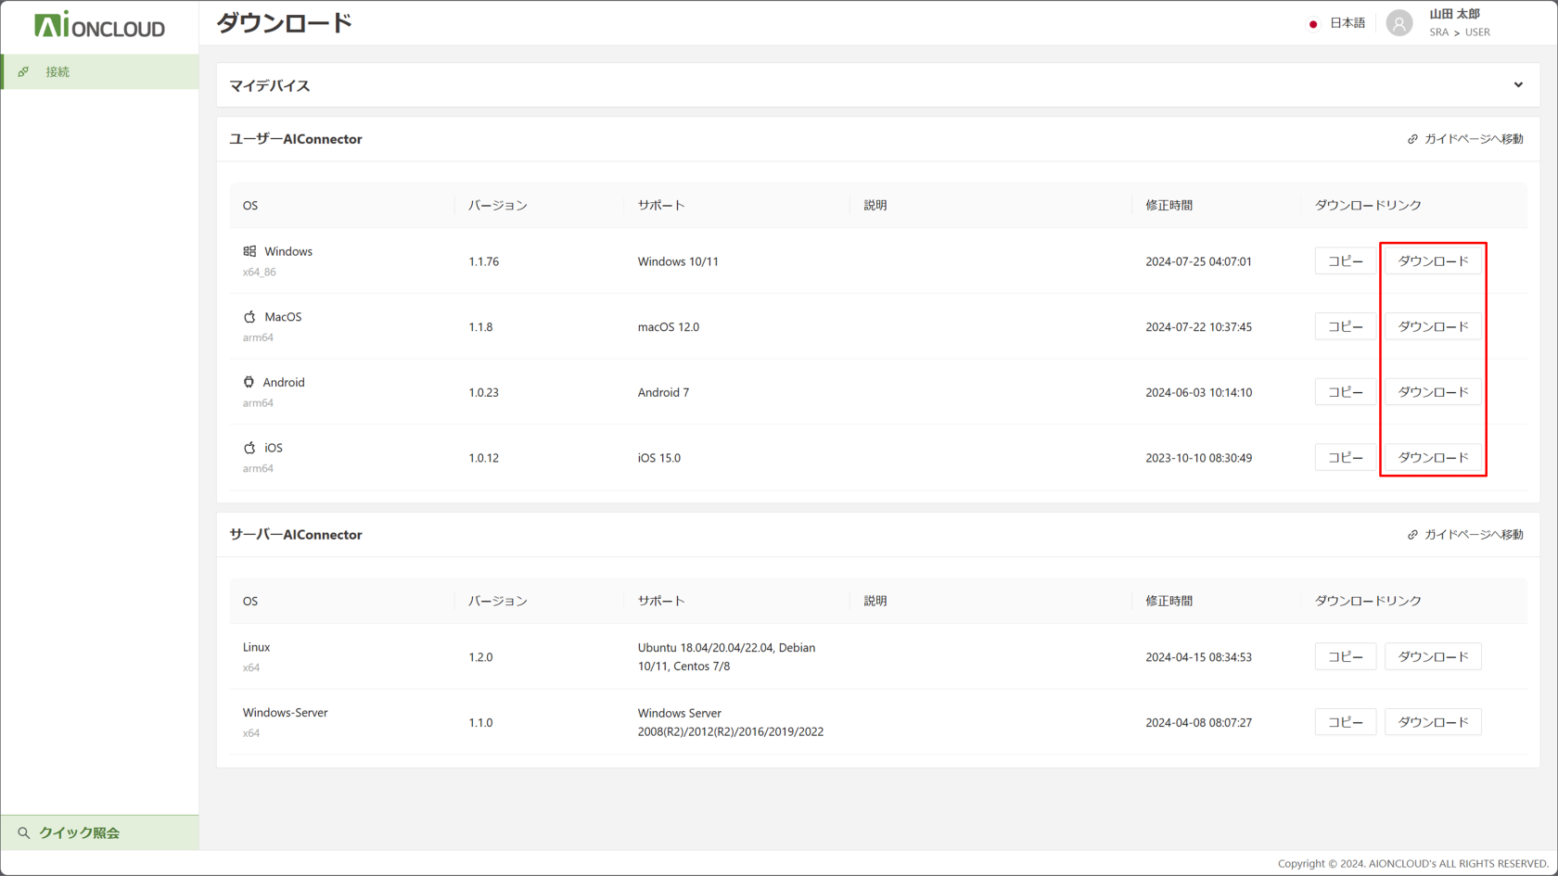The image size is (1558, 876).
Task: Click the AIONCLOUD logo
Action: [x=99, y=25]
